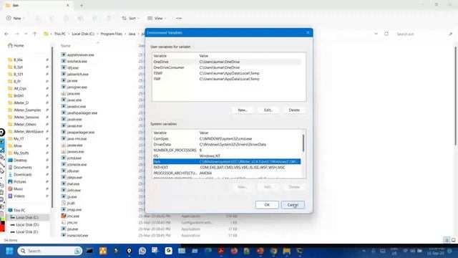
Task: Open the View dropdown in File Explorer
Action: click(x=157, y=18)
